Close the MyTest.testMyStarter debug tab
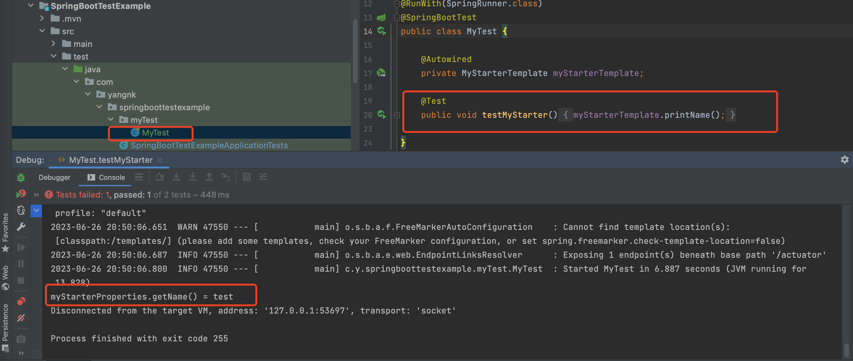The image size is (853, 361). 160,160
